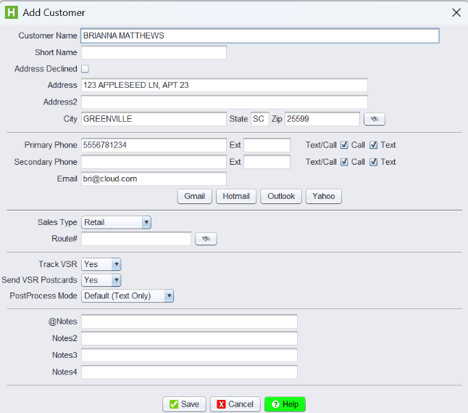Click the Add Customer app logo icon
The width and height of the screenshot is (468, 413).
(12, 12)
